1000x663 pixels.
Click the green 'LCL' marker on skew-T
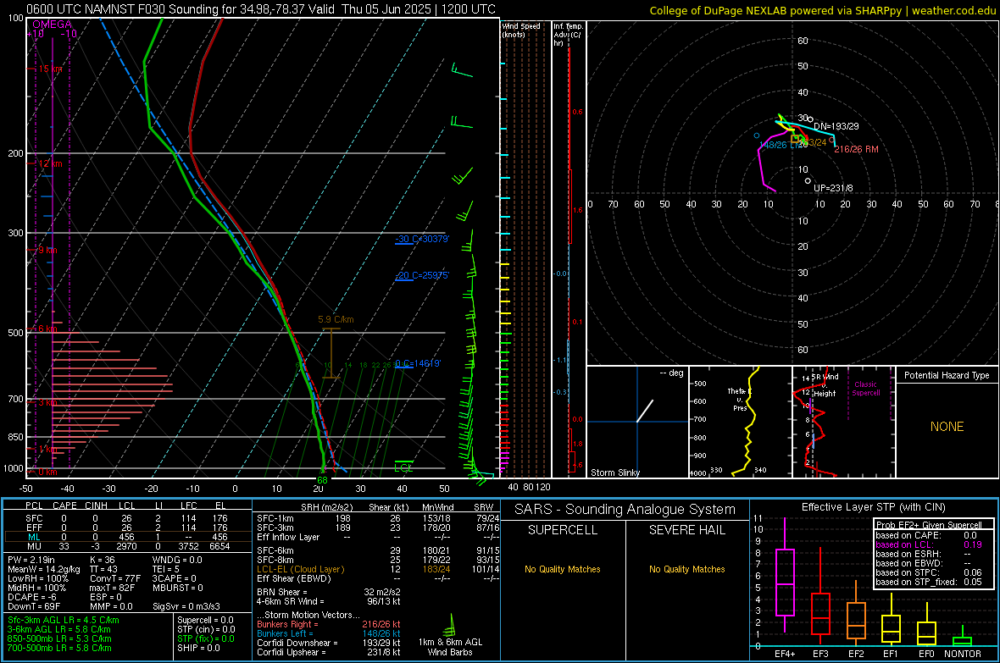[x=403, y=468]
